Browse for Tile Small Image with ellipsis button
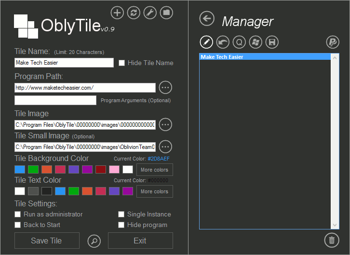Image resolution: width=350 pixels, height=255 pixels. coord(165,147)
